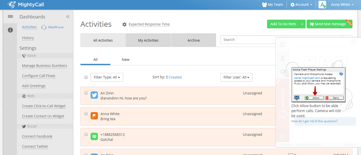This screenshot has width=361, height=155.
Task: Click the My Team people icon
Action: (x=264, y=4)
